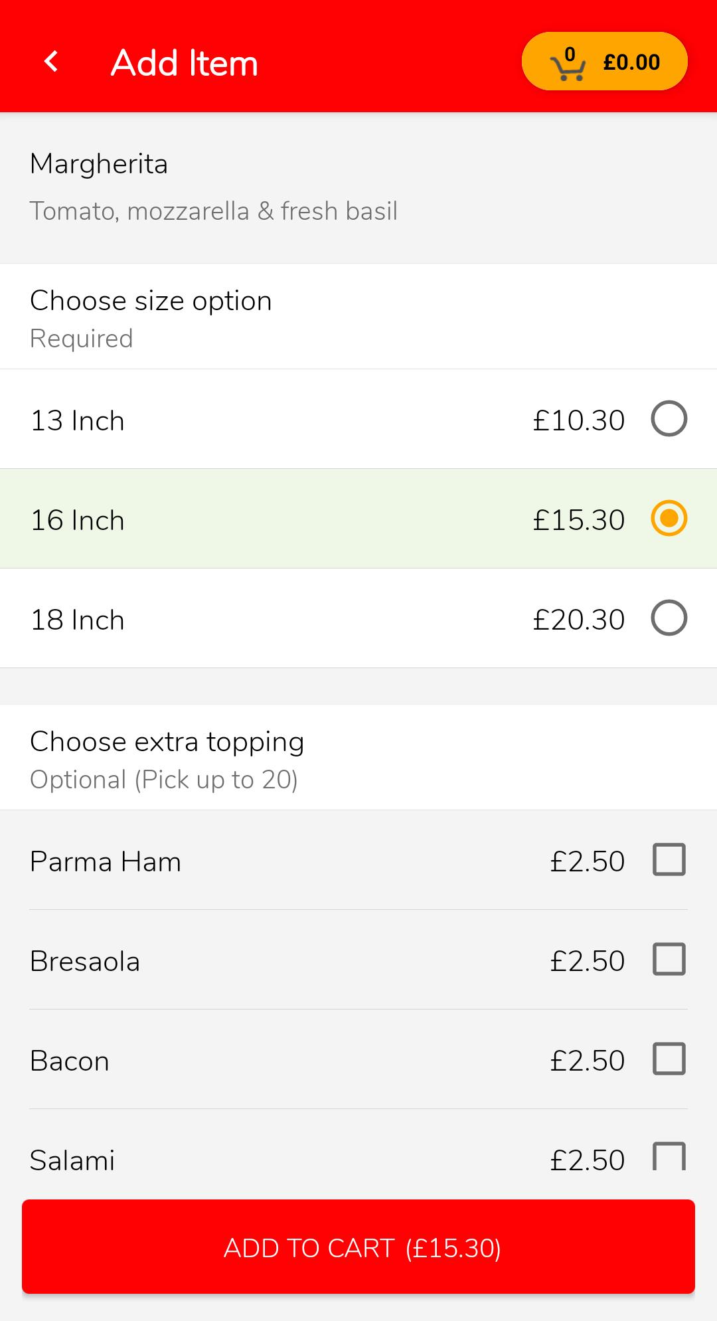Check the Salami topping box
717x1321 pixels.
pyautogui.click(x=669, y=1156)
